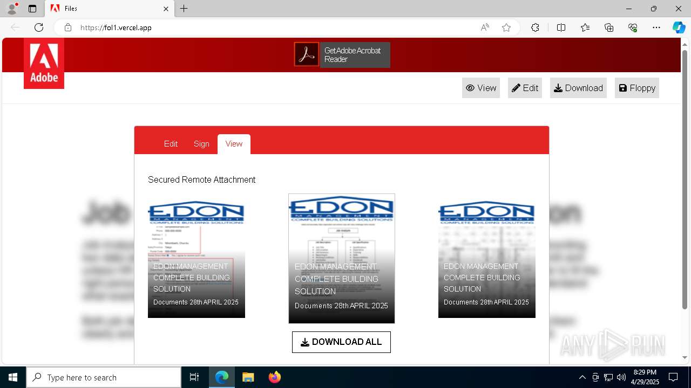691x388 pixels.
Task: Click the Adobe logo in the header
Action: point(44,64)
